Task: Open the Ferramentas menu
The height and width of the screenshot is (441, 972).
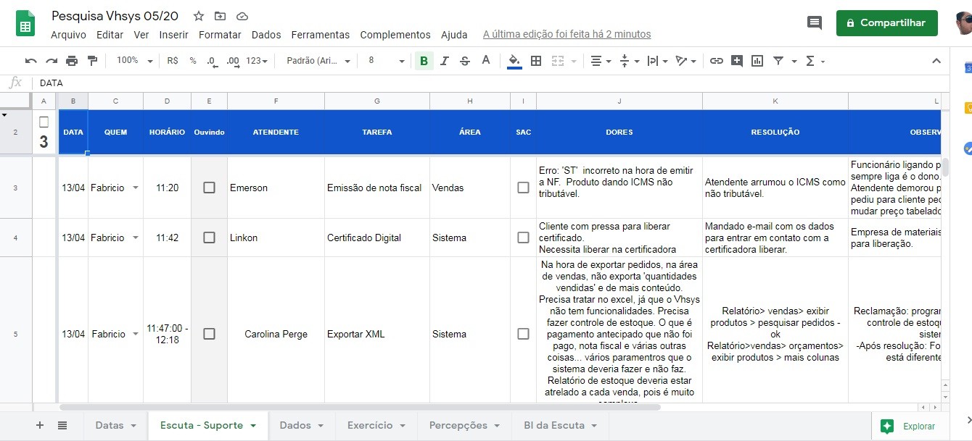Action: pyautogui.click(x=320, y=35)
